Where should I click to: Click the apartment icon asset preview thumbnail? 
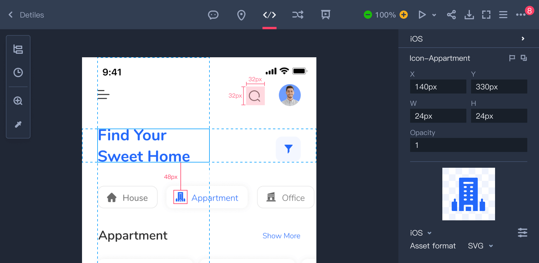tap(468, 194)
